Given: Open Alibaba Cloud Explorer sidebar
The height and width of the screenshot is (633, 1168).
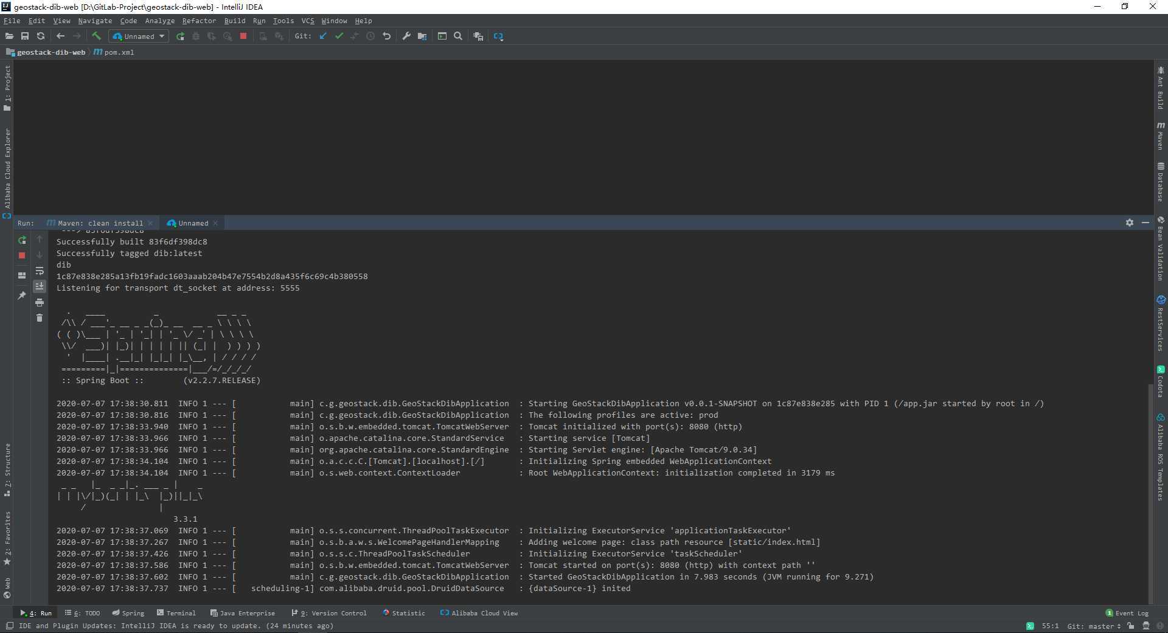Looking at the screenshot, I should click(x=7, y=173).
